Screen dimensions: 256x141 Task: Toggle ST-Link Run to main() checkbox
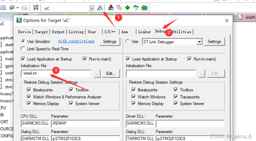tap(189, 59)
